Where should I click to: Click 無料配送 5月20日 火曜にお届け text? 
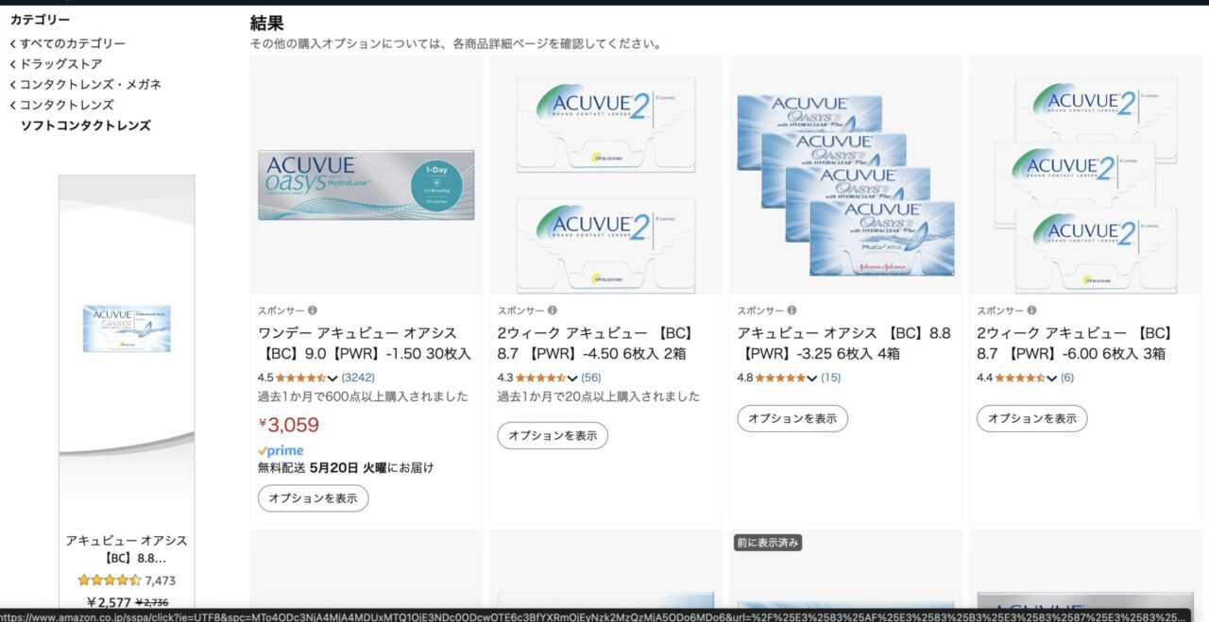pyautogui.click(x=346, y=467)
